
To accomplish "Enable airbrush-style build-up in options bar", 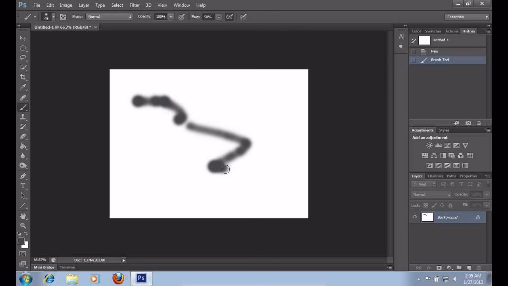I will click(243, 17).
